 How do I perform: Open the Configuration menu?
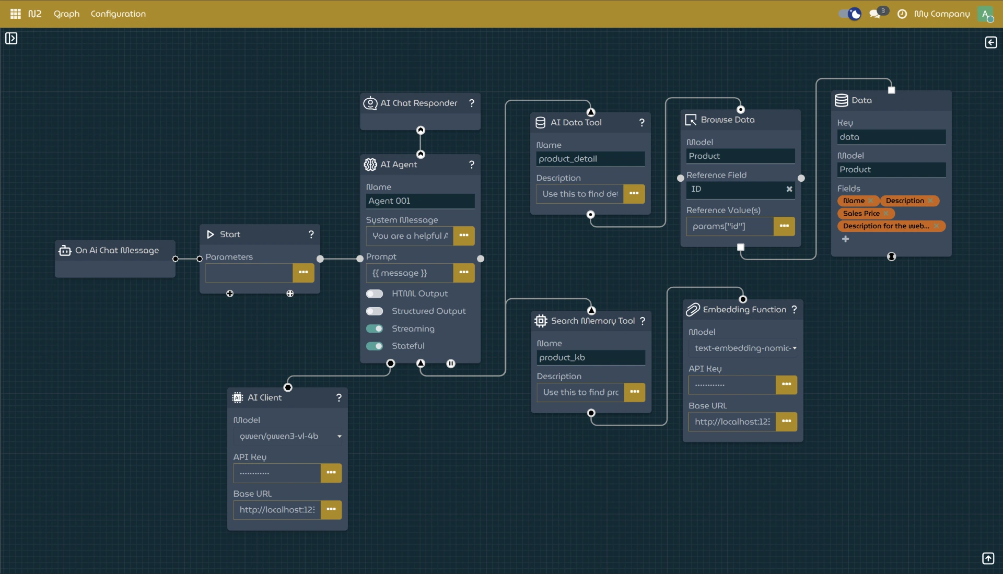(x=118, y=14)
